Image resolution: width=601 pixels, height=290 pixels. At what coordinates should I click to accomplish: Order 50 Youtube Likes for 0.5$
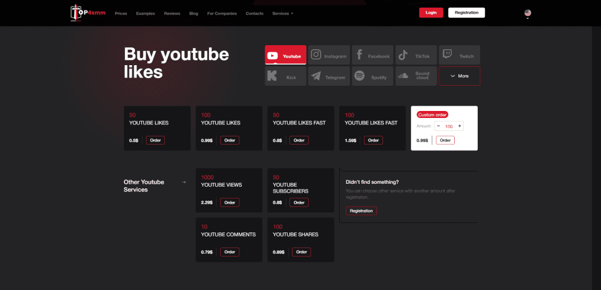tap(155, 140)
